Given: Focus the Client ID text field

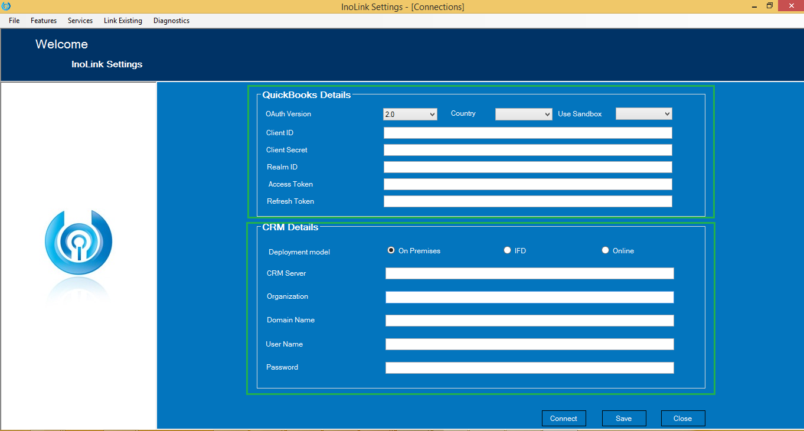Looking at the screenshot, I should point(528,133).
